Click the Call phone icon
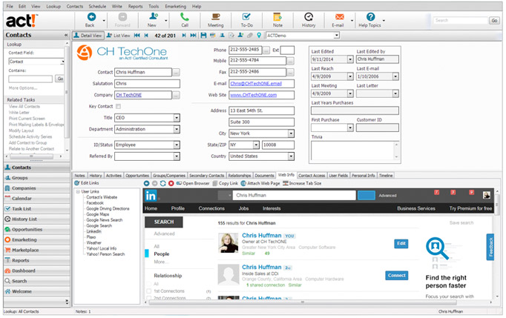506x318 pixels. (184, 17)
